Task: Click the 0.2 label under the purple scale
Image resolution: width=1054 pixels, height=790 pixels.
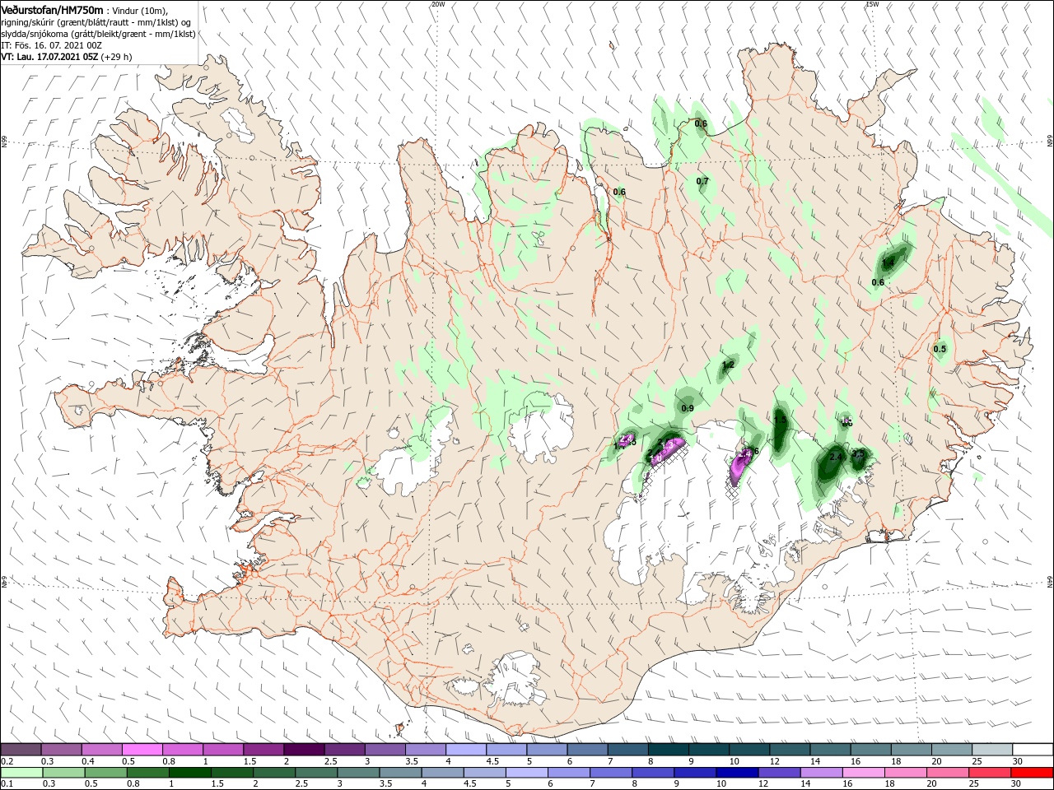Action: tap(7, 761)
